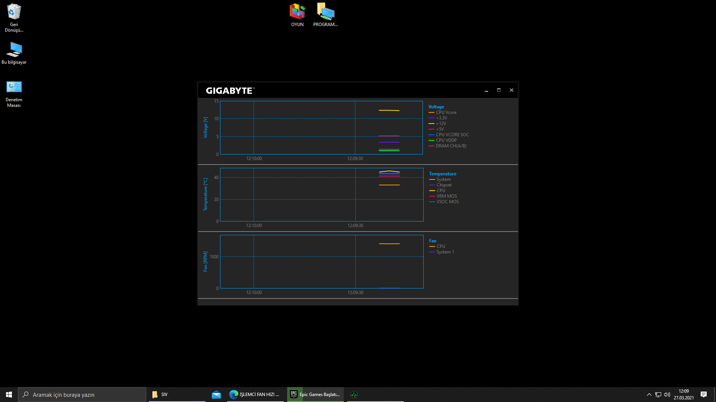Select CPU in Fan legend

click(437, 246)
